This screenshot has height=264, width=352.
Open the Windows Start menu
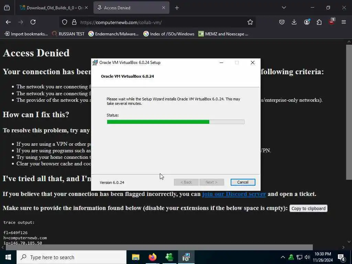[x=8, y=257]
